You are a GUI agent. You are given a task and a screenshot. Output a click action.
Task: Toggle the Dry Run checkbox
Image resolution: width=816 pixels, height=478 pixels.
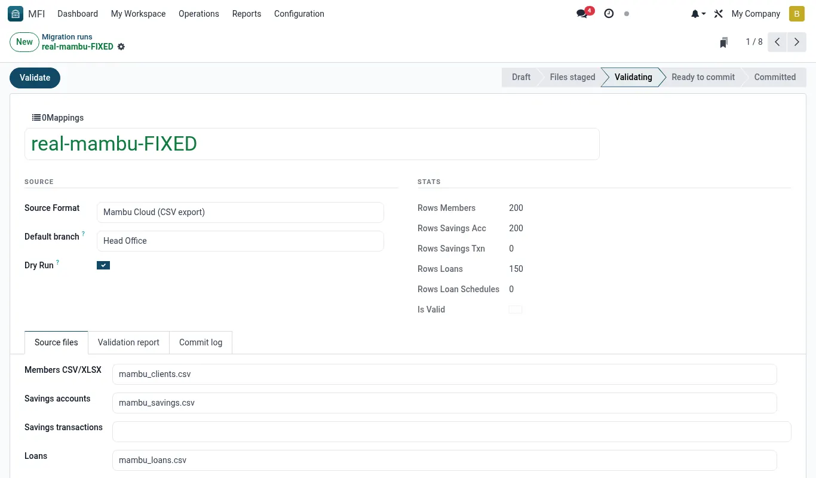(x=103, y=265)
